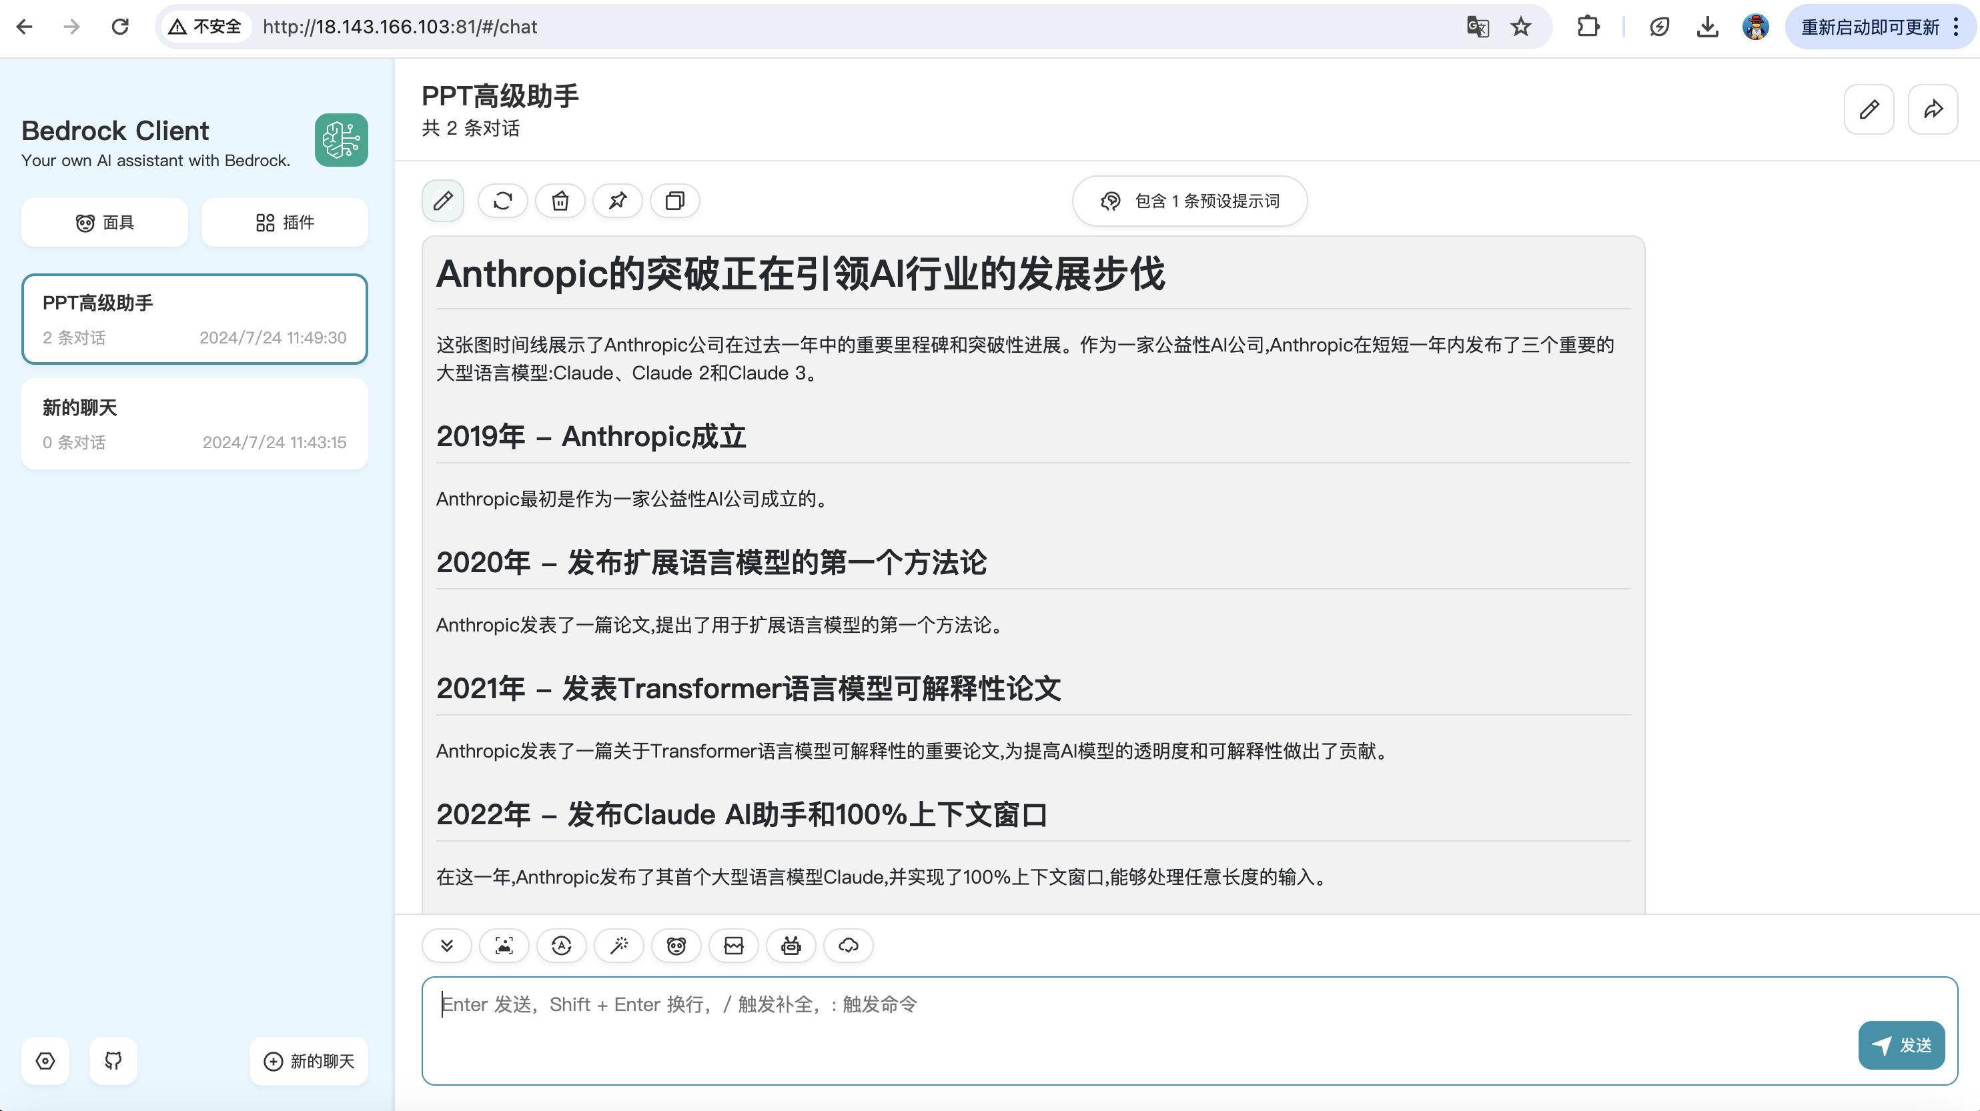The height and width of the screenshot is (1111, 1980).
Task: Open the 面具 masks button
Action: click(105, 223)
